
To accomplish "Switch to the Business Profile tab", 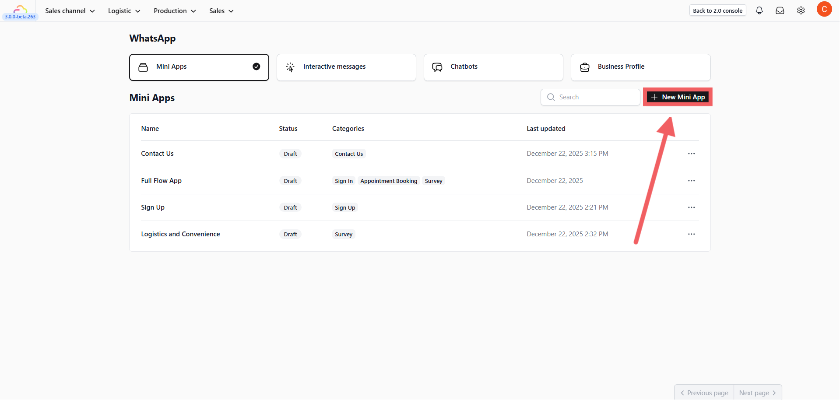I will click(640, 67).
